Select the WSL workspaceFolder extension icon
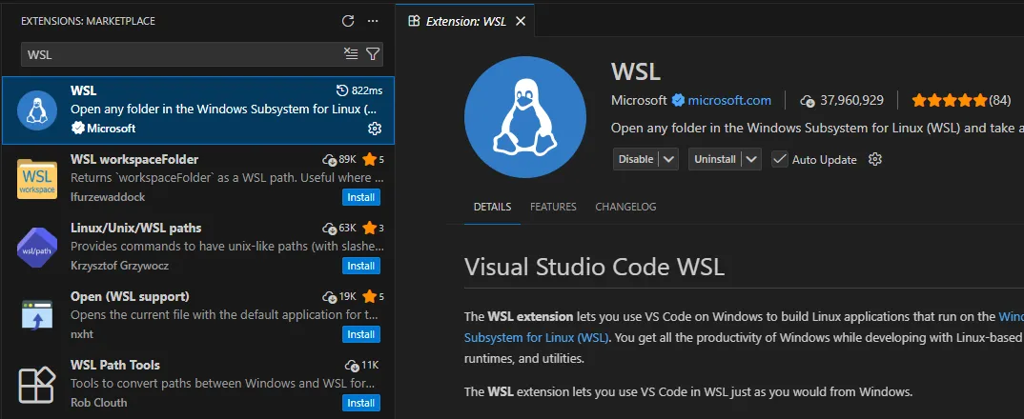Screen dimensions: 1024x419 (36, 180)
